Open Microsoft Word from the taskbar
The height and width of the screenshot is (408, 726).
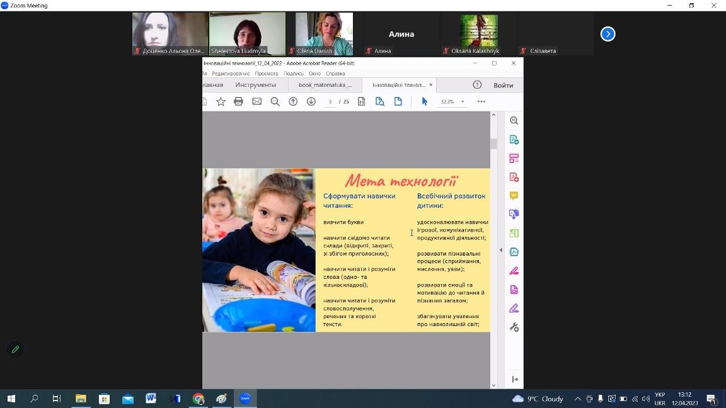click(x=151, y=399)
